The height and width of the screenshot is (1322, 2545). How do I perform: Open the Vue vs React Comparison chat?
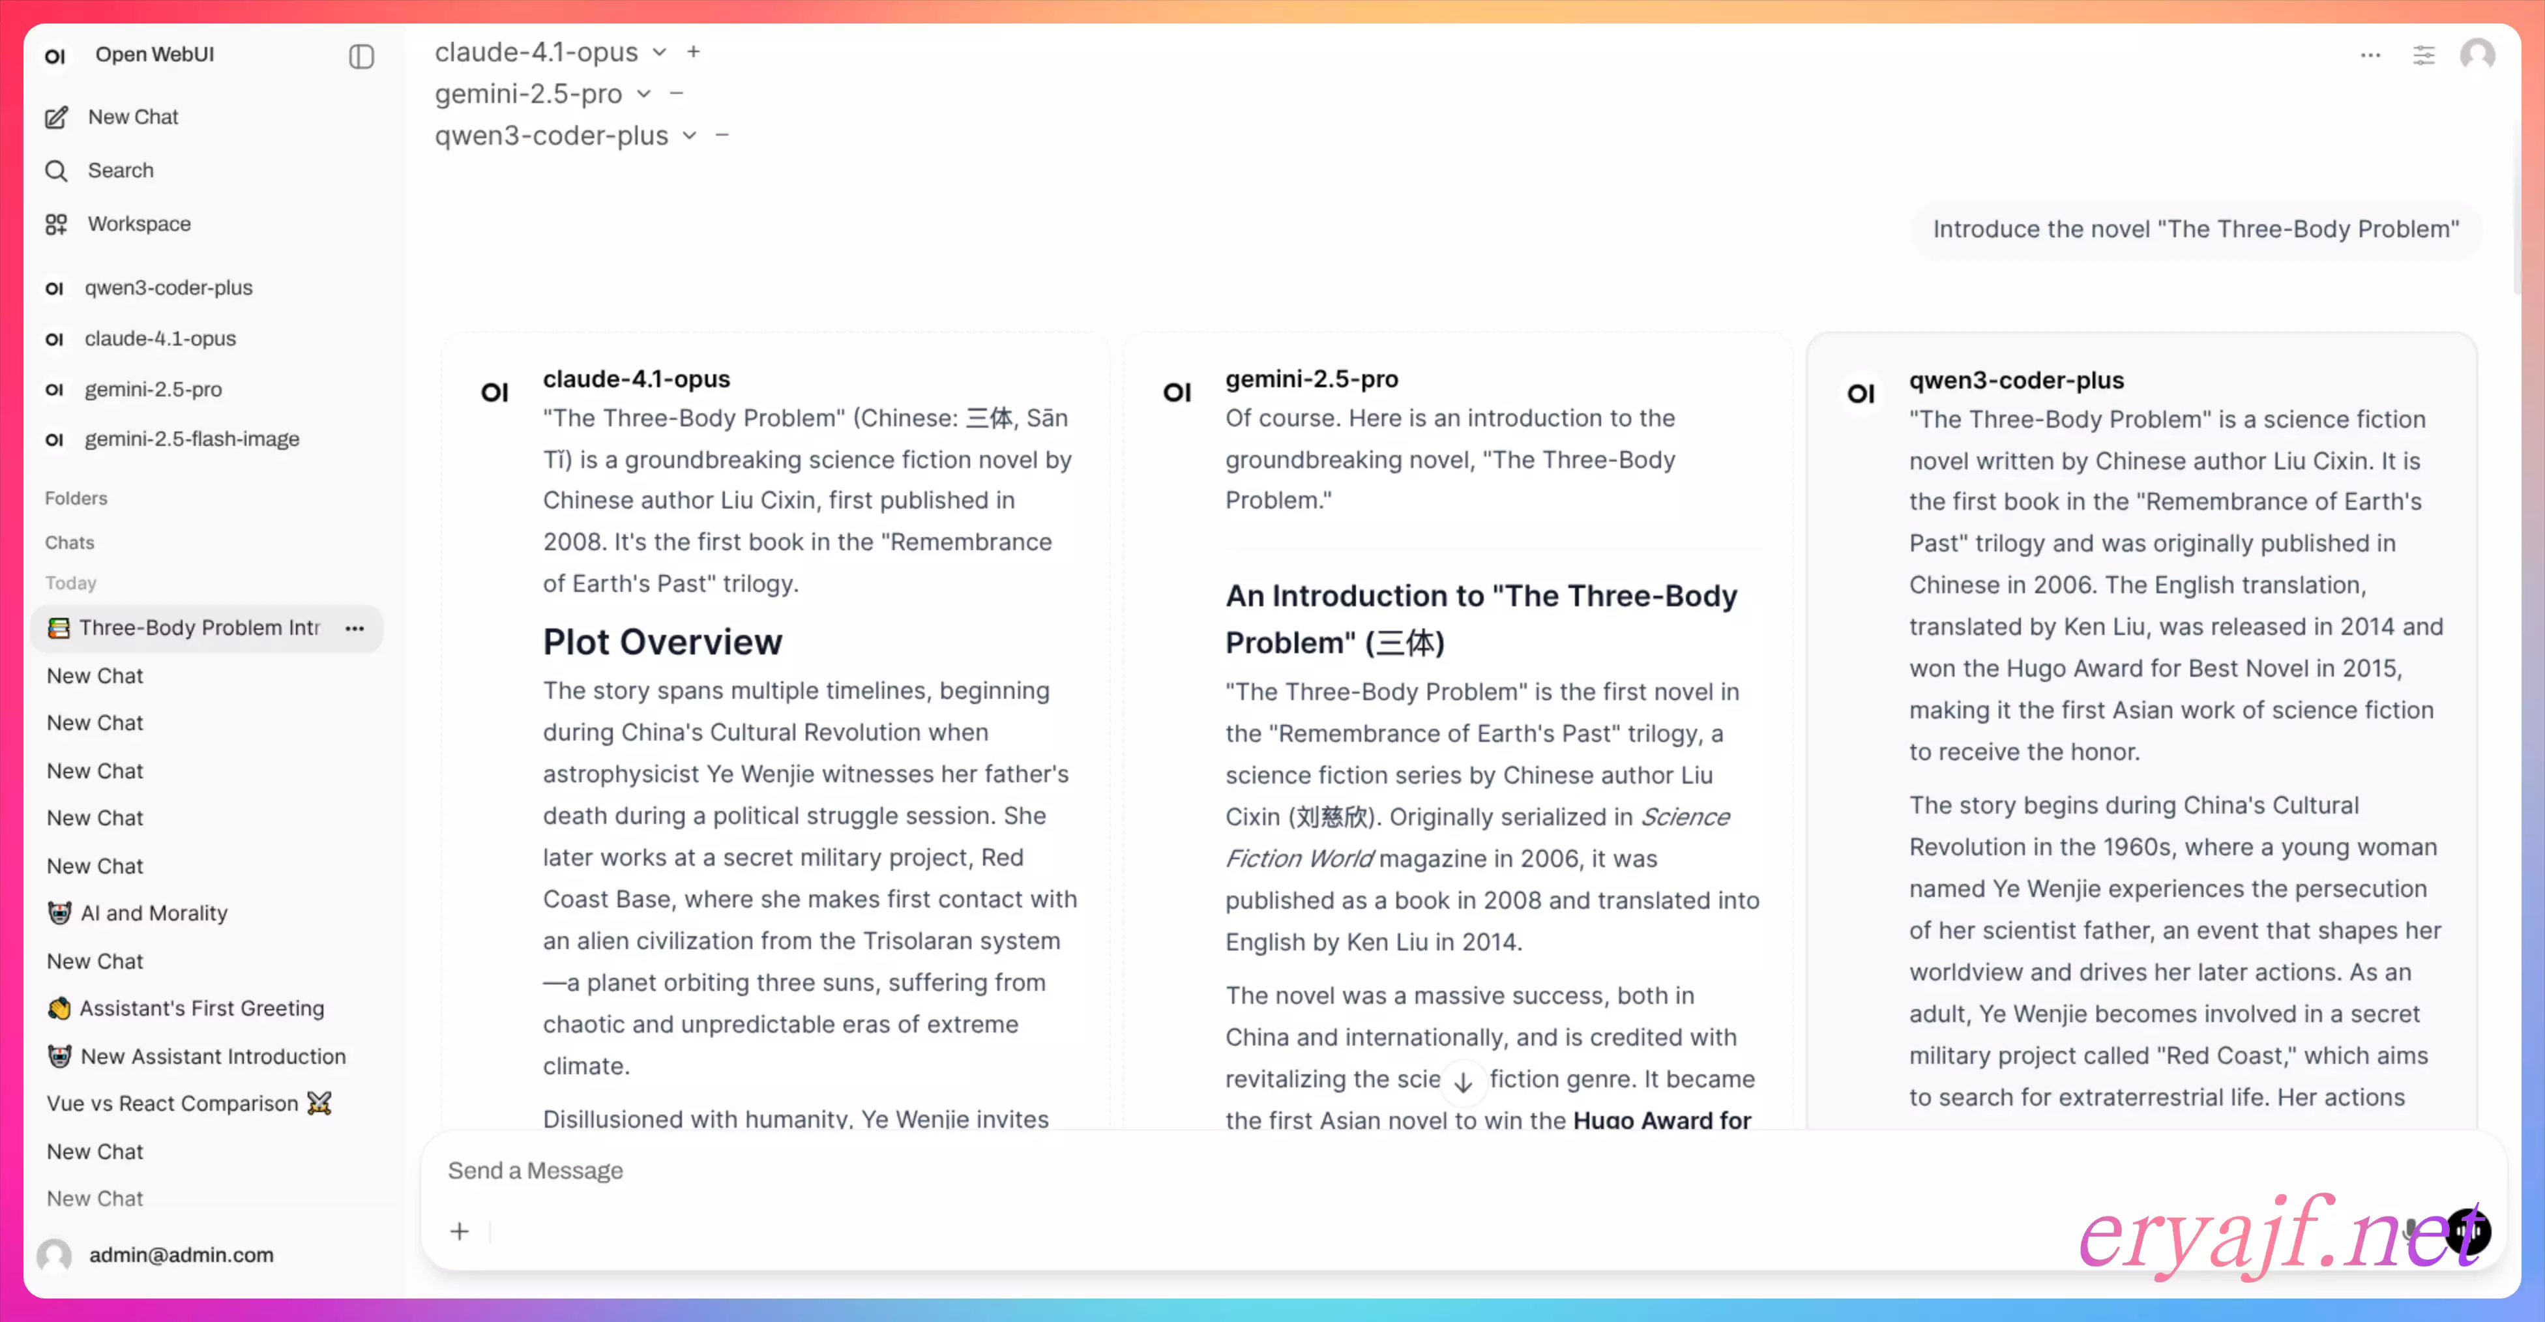pyautogui.click(x=173, y=1104)
